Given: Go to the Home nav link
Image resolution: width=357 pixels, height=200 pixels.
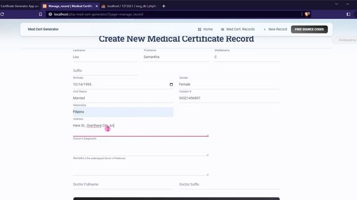Looking at the screenshot, I should pos(205,29).
